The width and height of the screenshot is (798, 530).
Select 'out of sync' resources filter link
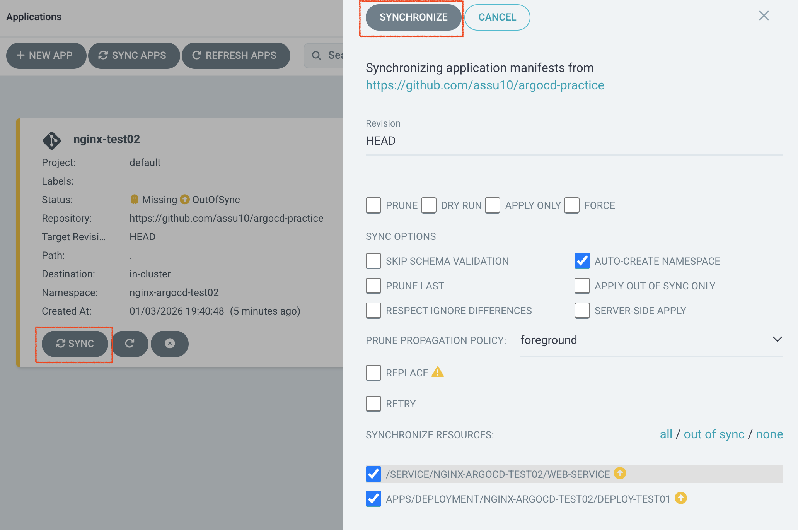[714, 434]
